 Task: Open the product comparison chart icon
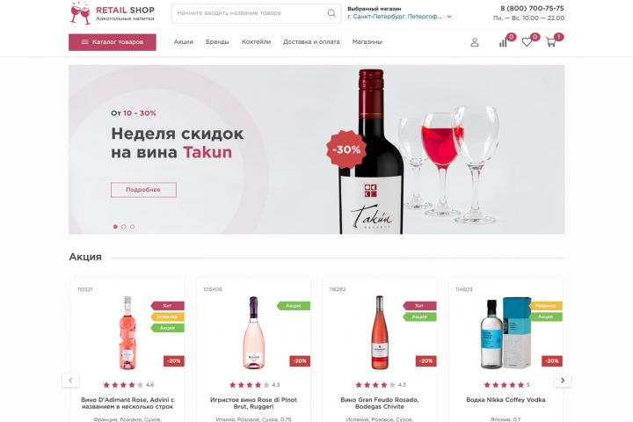[x=503, y=42]
